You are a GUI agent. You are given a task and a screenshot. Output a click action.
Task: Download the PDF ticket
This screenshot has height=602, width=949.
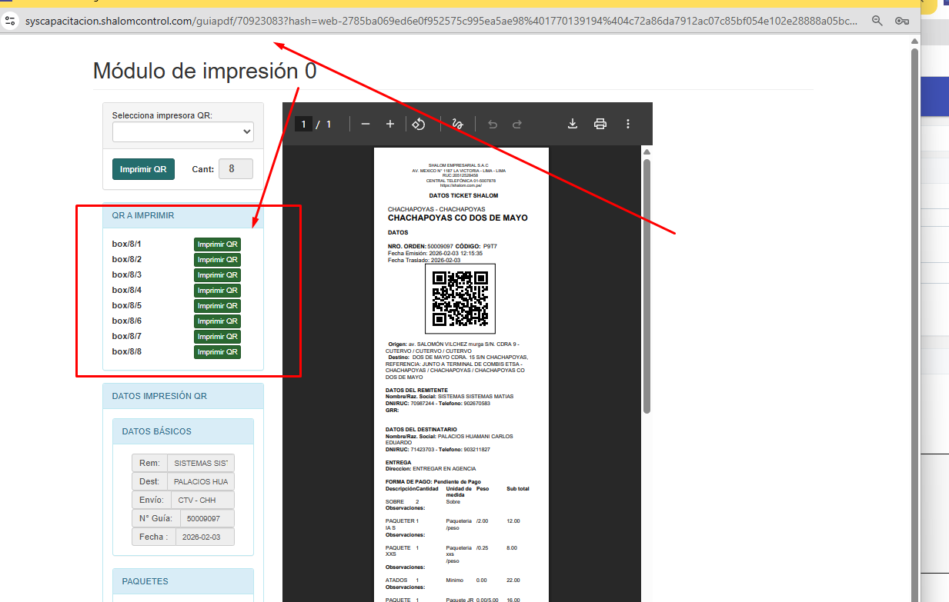coord(573,124)
